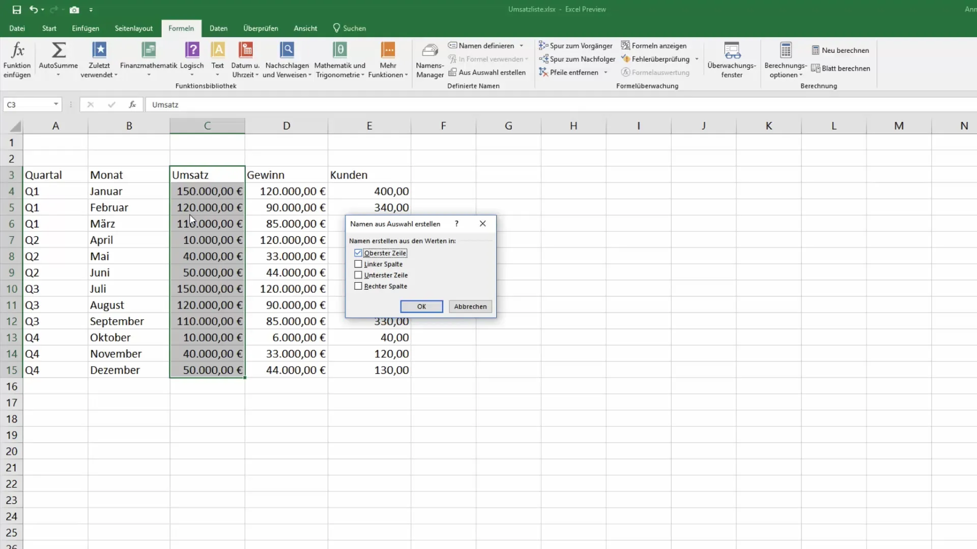This screenshot has height=549, width=977.
Task: Click cell Gewinn in D3
Action: 286,175
